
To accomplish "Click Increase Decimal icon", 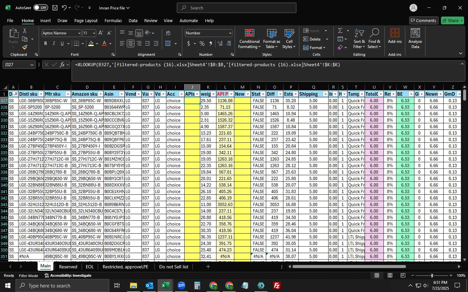I will 220,43.
